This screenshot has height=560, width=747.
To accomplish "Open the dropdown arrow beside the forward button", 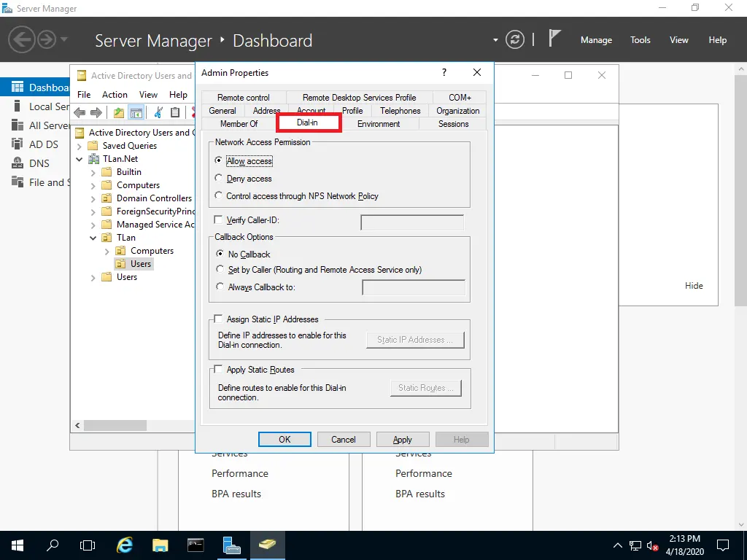I will coord(64,39).
